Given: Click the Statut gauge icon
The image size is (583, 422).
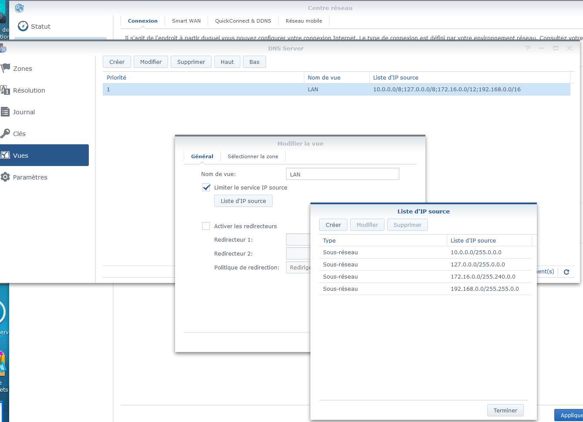Looking at the screenshot, I should (x=23, y=27).
